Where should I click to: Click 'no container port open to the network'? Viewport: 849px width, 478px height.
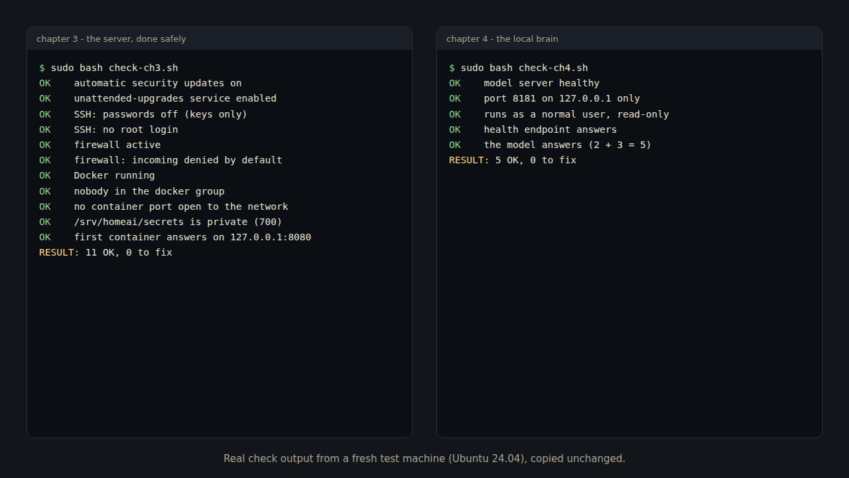181,206
